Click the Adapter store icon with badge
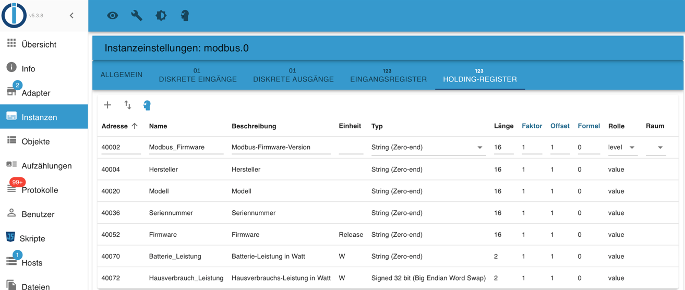 pos(11,92)
